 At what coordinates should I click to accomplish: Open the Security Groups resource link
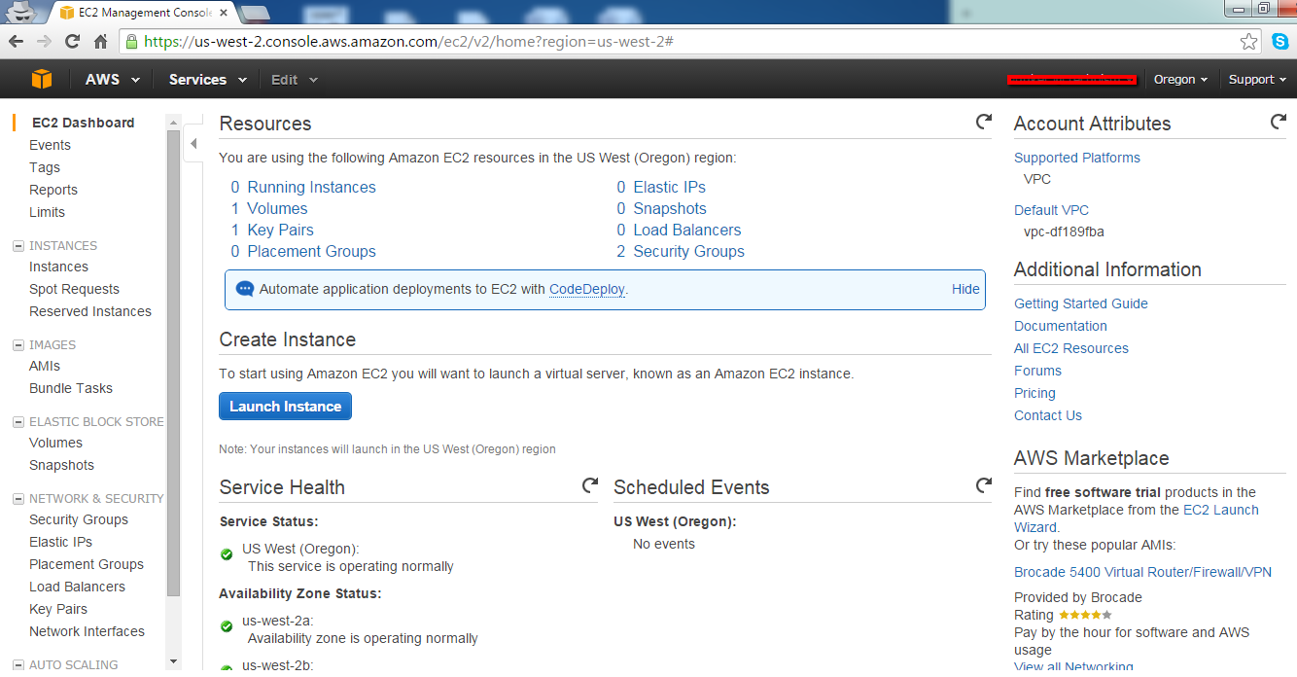click(x=688, y=251)
